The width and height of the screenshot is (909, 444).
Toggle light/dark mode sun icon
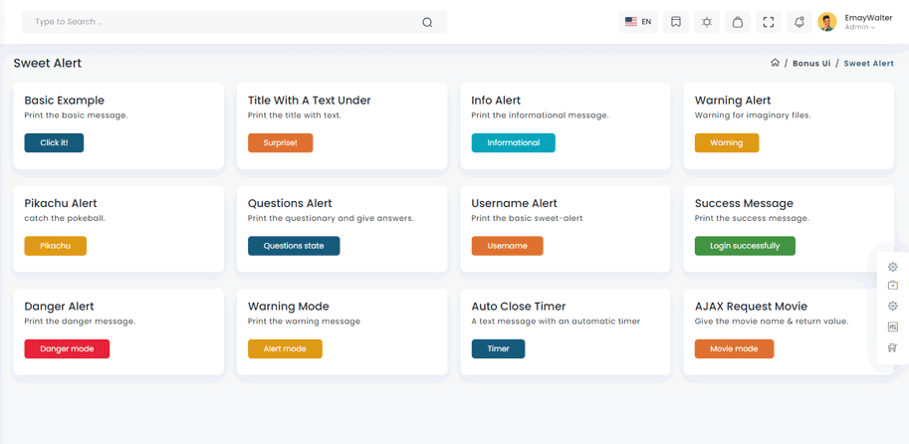707,22
